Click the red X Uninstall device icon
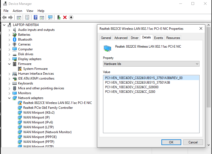The width and height of the screenshot is (212, 154). pos(65,17)
